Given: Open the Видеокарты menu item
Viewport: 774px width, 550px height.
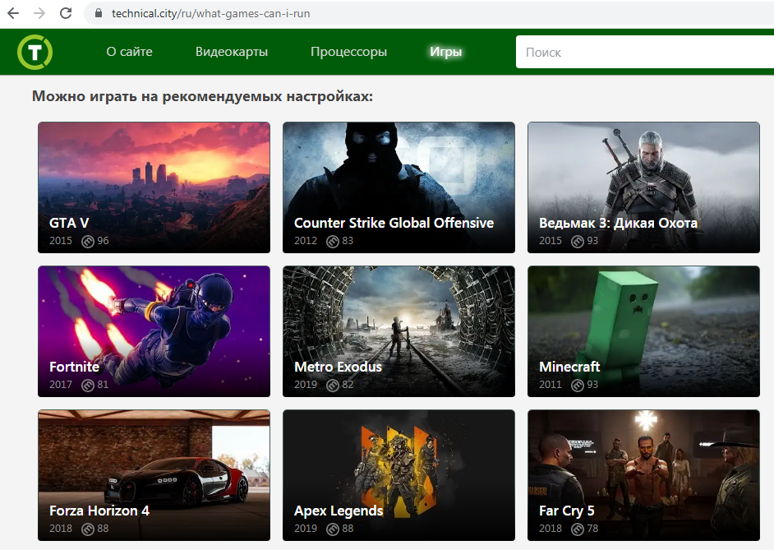Looking at the screenshot, I should click(x=232, y=52).
